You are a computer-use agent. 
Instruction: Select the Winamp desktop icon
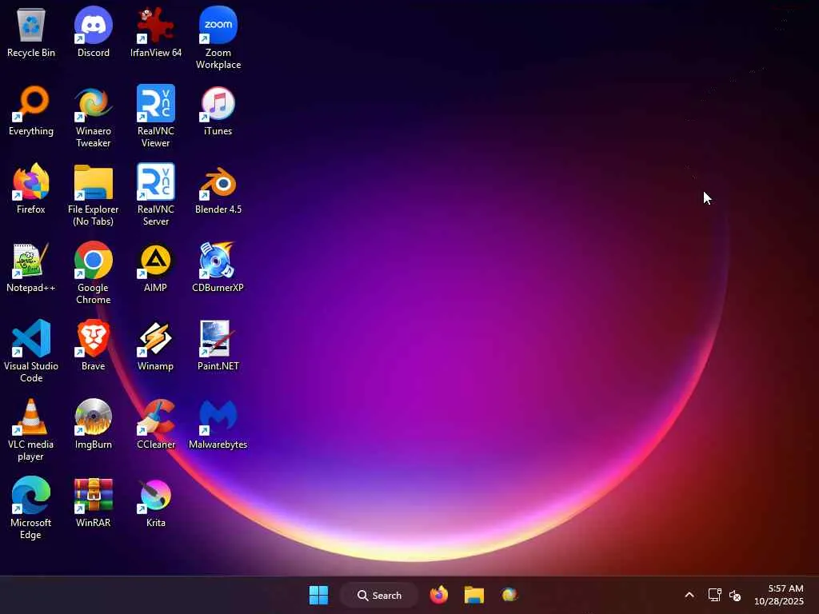pyautogui.click(x=156, y=345)
